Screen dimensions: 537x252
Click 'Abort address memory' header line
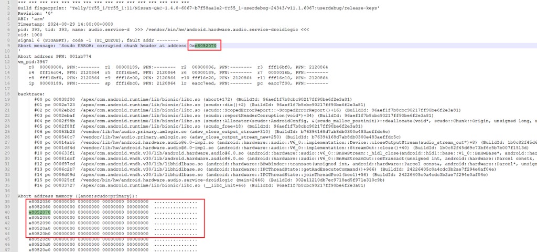pos(78,196)
